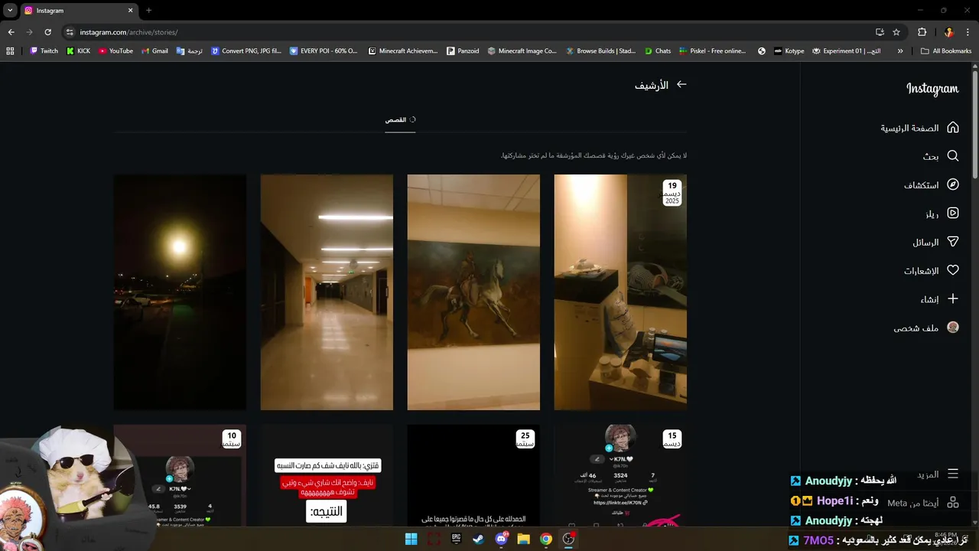The width and height of the screenshot is (979, 551).
Task: Open Epic Games Launcher from the taskbar
Action: tap(456, 539)
